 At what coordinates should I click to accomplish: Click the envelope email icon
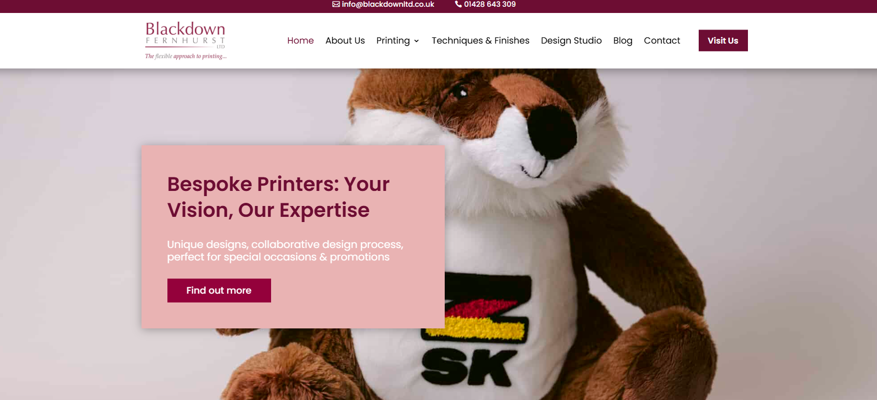(x=336, y=4)
